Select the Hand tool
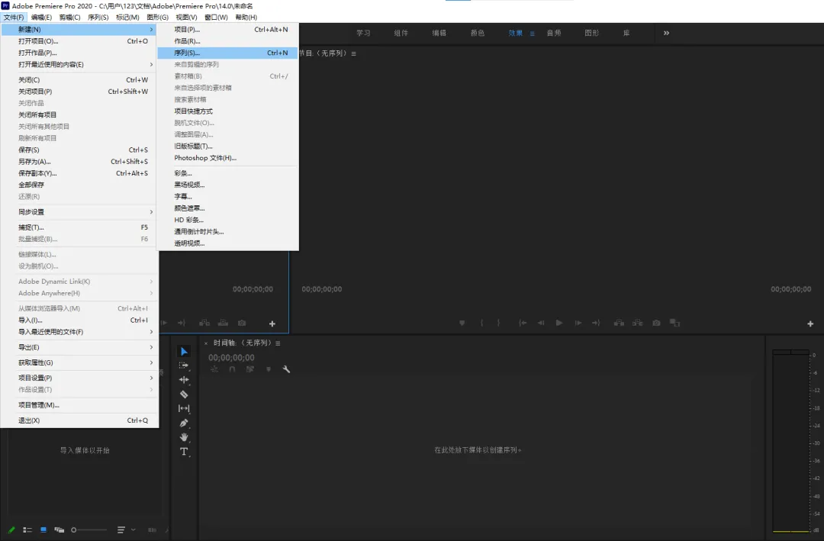The height and width of the screenshot is (541, 824). (184, 437)
